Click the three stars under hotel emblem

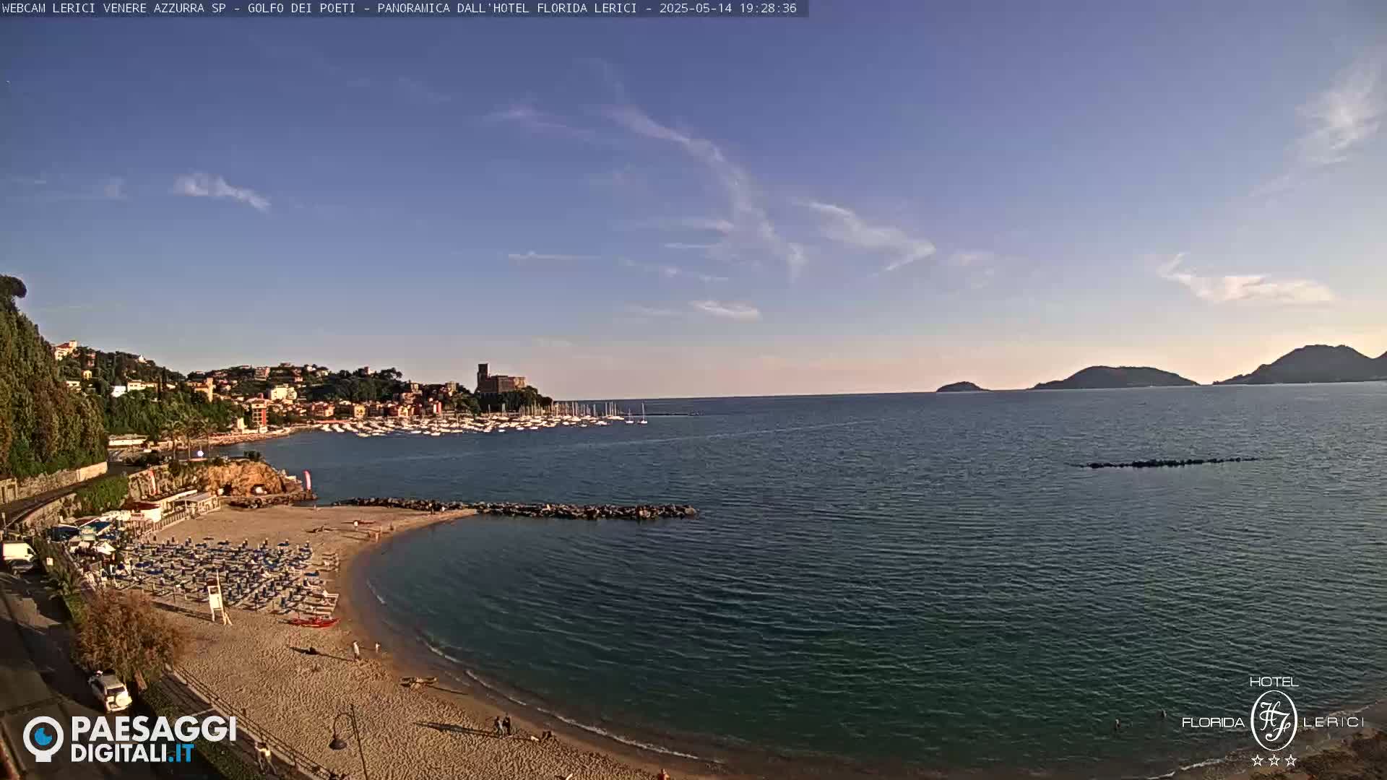click(1274, 760)
